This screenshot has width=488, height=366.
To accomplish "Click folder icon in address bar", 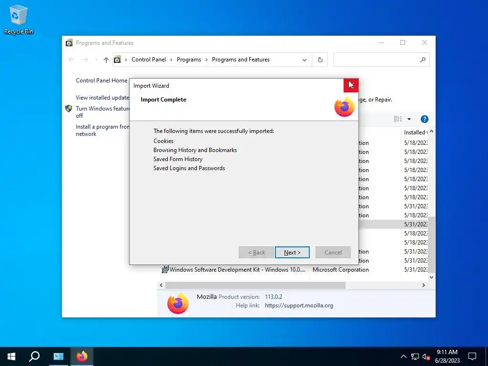I will (117, 60).
